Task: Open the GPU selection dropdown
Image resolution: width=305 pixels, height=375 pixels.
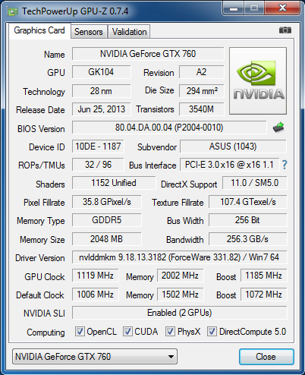Action: coord(95,357)
